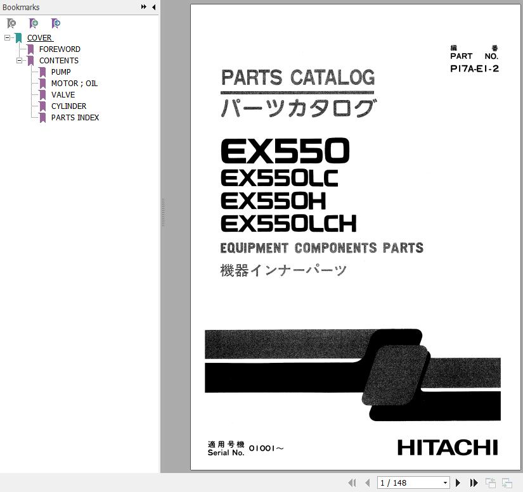Viewport: 523px width, 492px height.
Task: Click the previous page arrow
Action: [x=367, y=483]
